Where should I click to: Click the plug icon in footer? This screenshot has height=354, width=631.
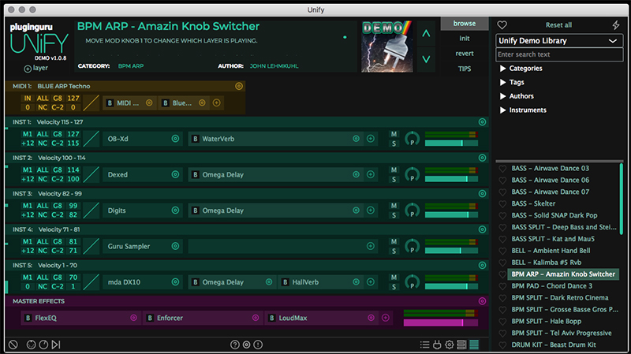(x=437, y=345)
